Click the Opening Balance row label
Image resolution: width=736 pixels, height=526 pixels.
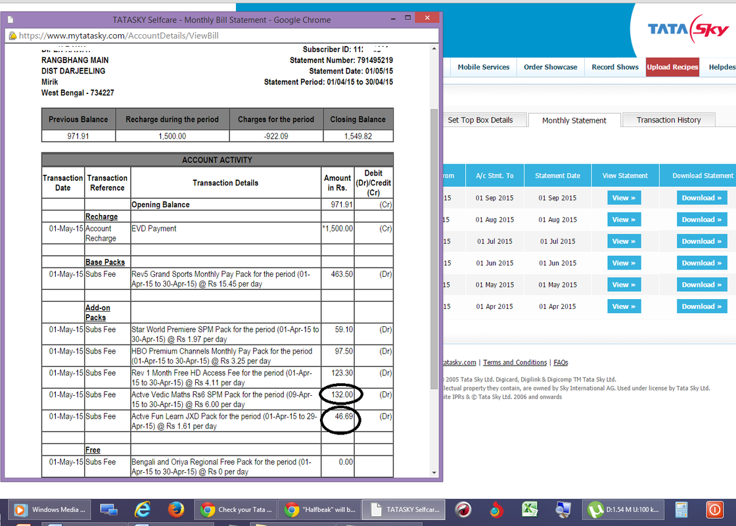160,204
